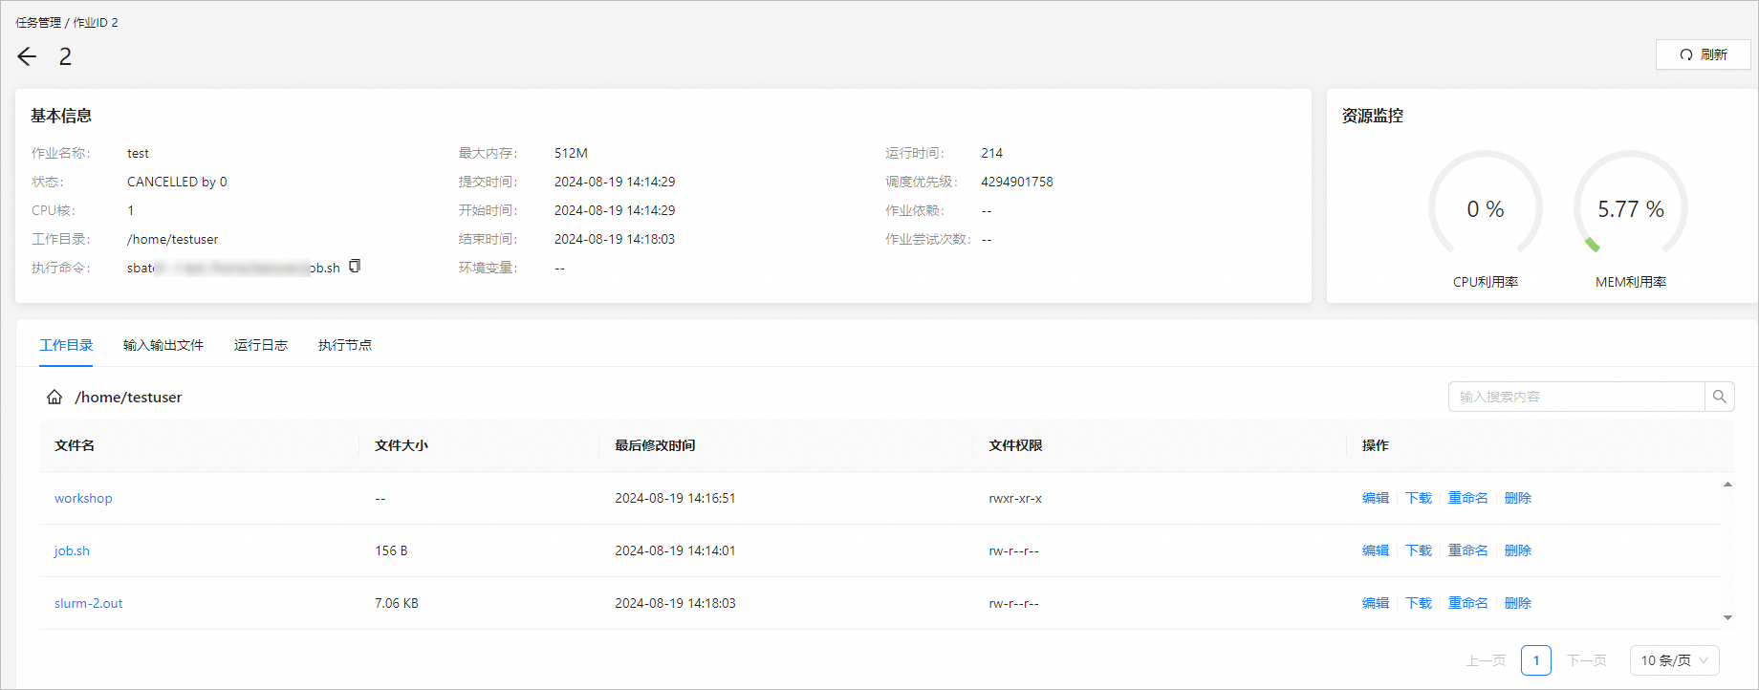Click 下载 for the job.sh row
1759x690 pixels.
1419,550
